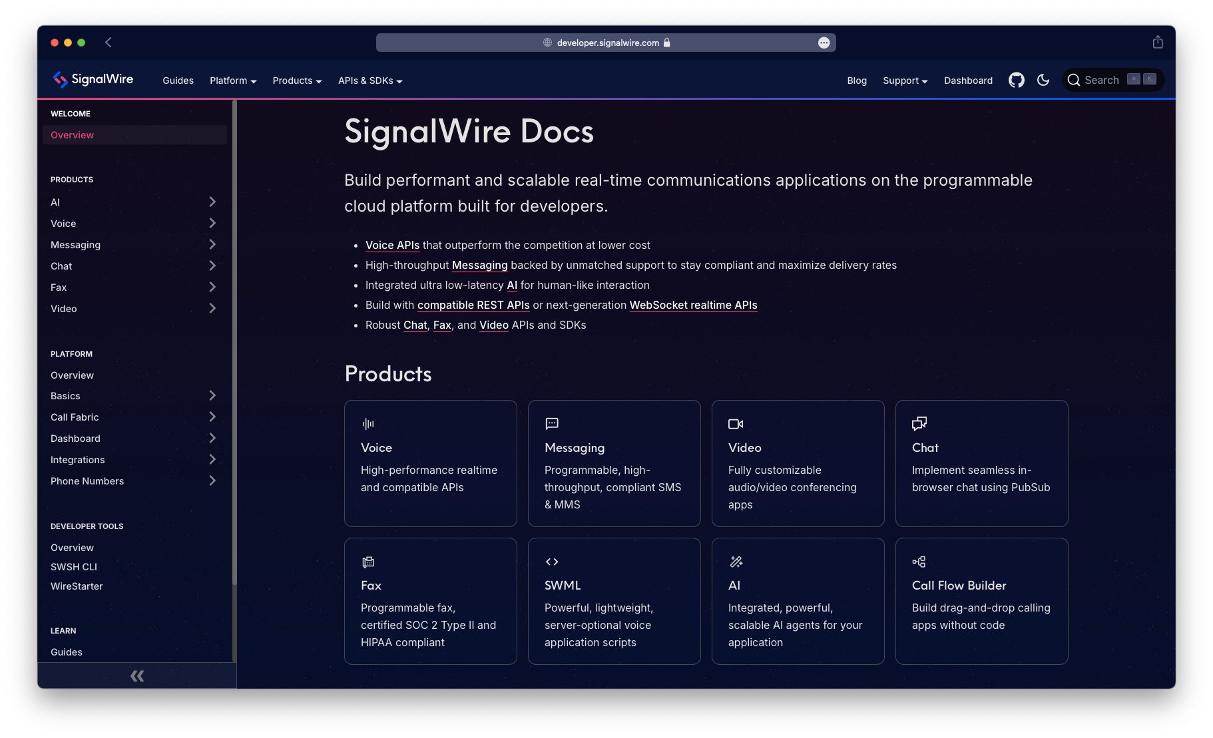Screen dimensions: 1213x738
Task: Select Overview under Platform in sidebar
Action: tap(72, 375)
